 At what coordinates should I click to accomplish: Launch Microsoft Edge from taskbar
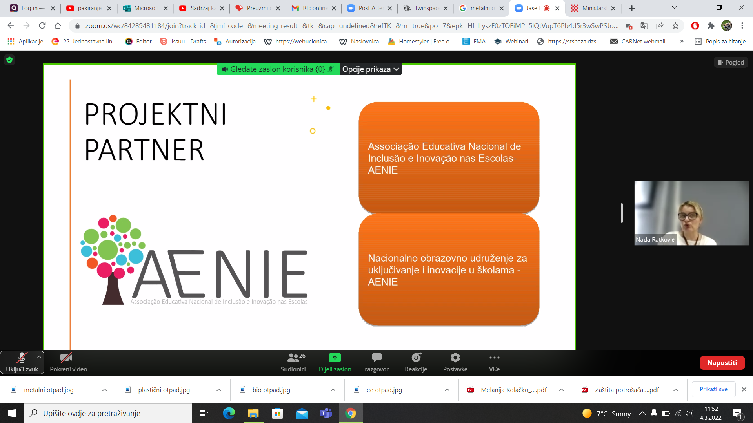click(229, 413)
